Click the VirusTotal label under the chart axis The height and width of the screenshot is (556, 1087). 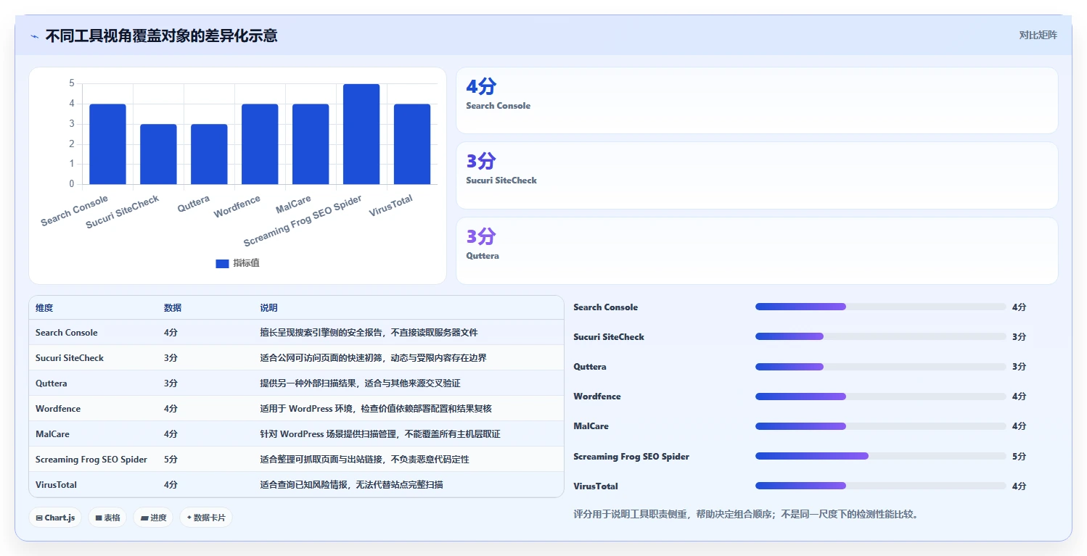pos(391,206)
